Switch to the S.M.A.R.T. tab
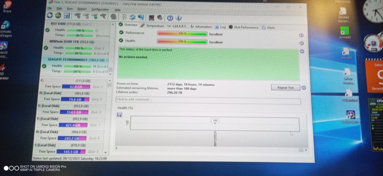The width and height of the screenshot is (383, 176). (x=177, y=26)
